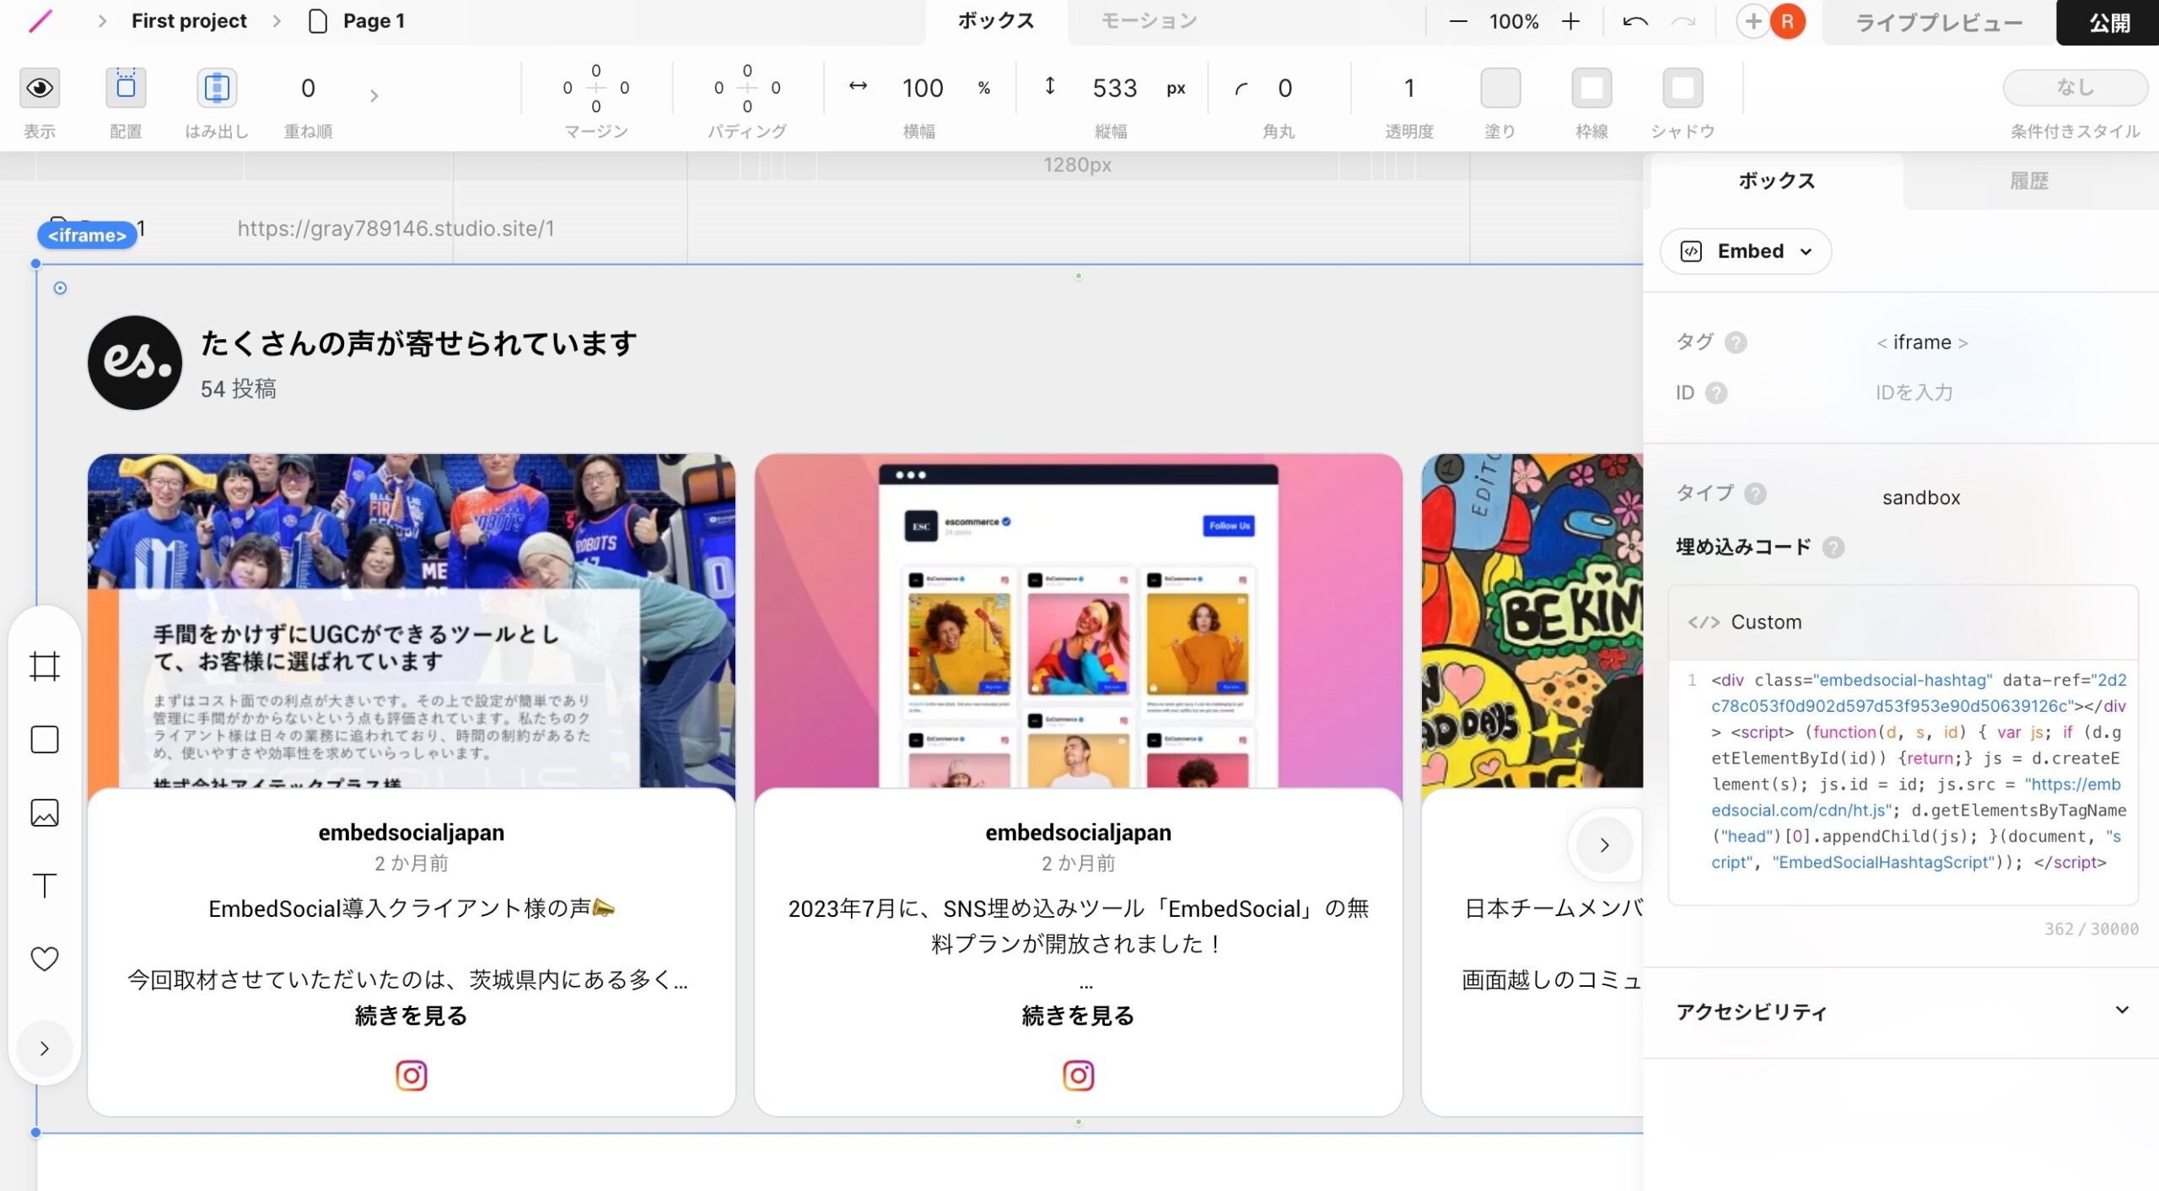2159x1191 pixels.
Task: Select the ボックス panel tab
Action: (1776, 181)
